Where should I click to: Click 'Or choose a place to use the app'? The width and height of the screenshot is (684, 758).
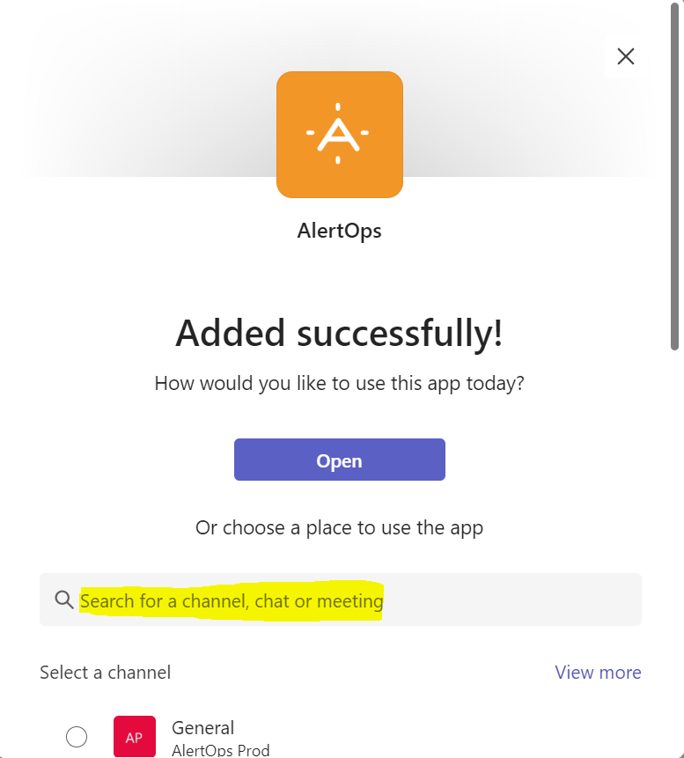coord(339,528)
